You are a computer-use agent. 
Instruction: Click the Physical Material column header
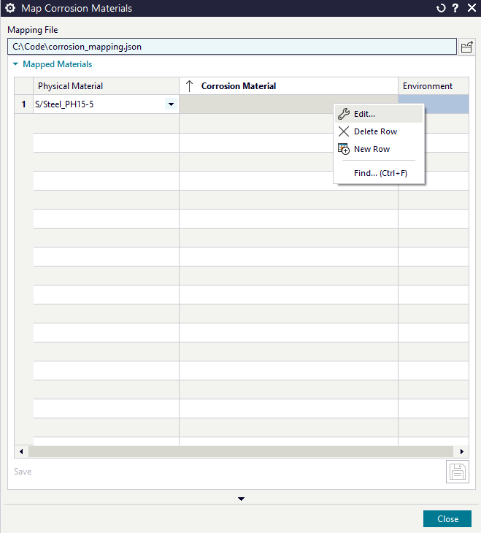point(71,86)
